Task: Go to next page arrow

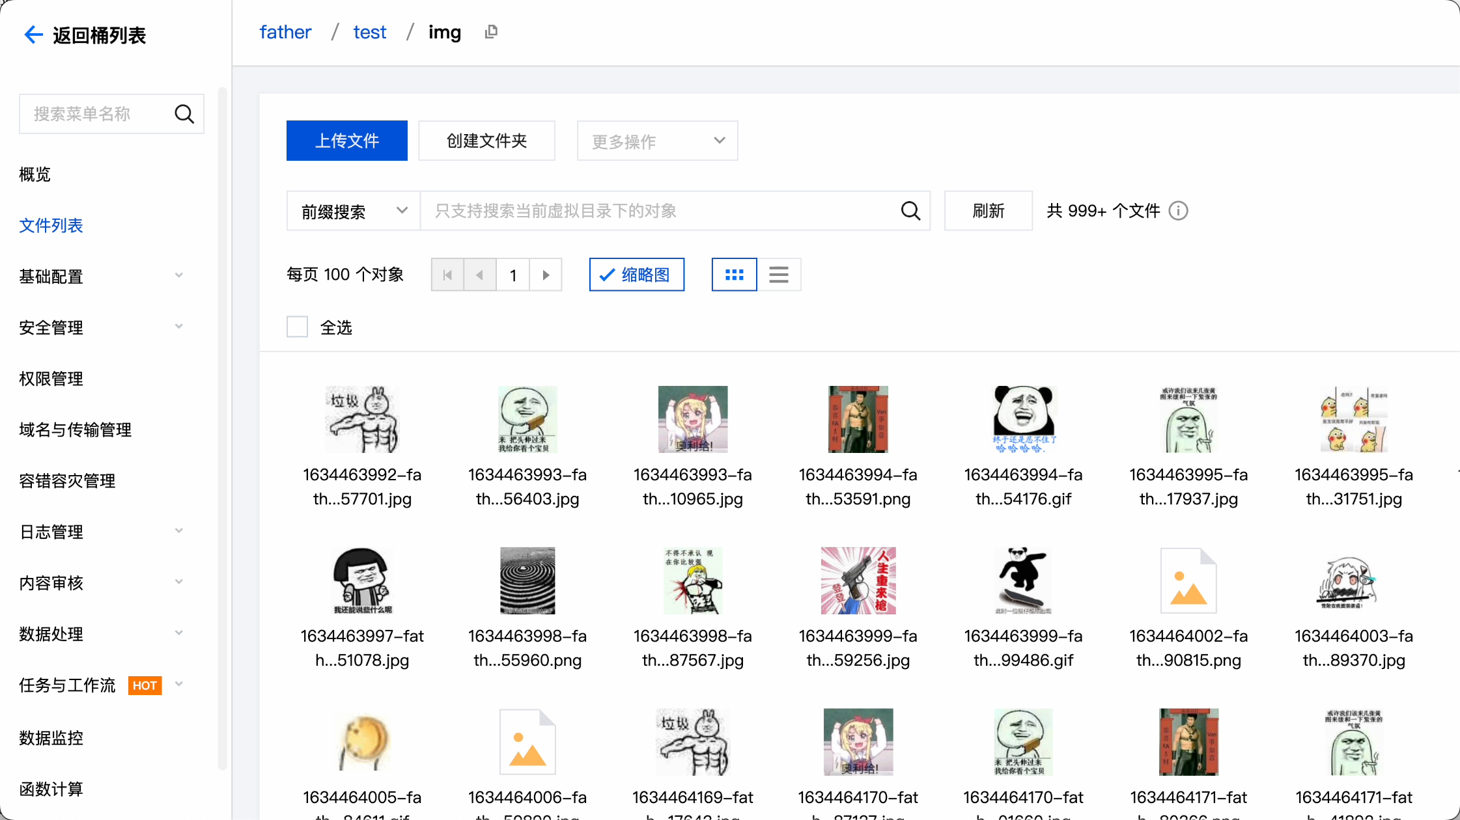Action: point(546,275)
